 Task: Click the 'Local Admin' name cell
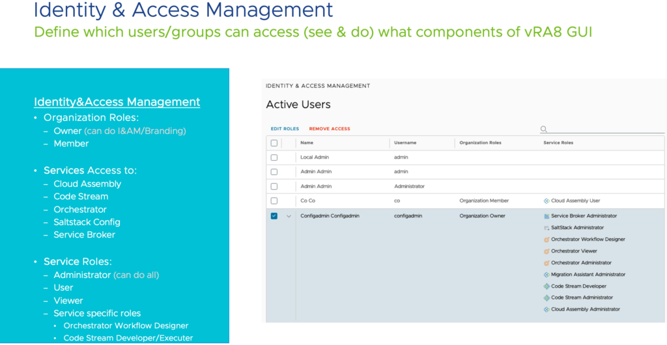pyautogui.click(x=315, y=158)
